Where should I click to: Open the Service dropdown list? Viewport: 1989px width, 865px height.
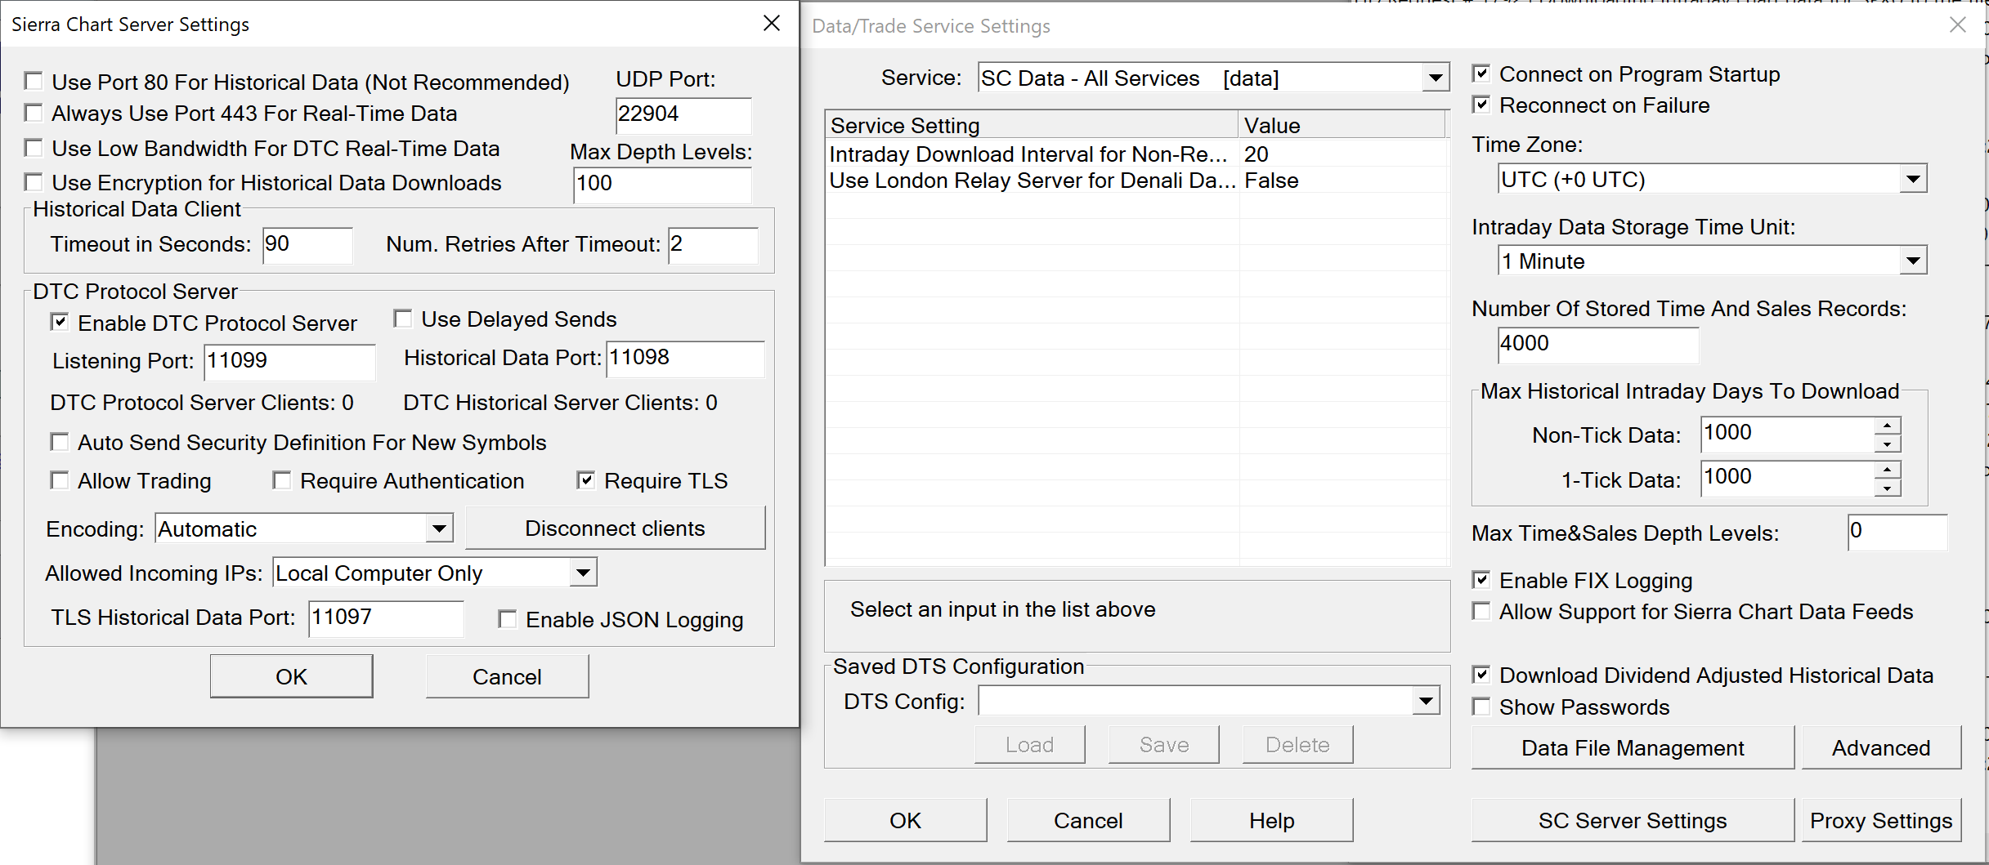(1435, 78)
